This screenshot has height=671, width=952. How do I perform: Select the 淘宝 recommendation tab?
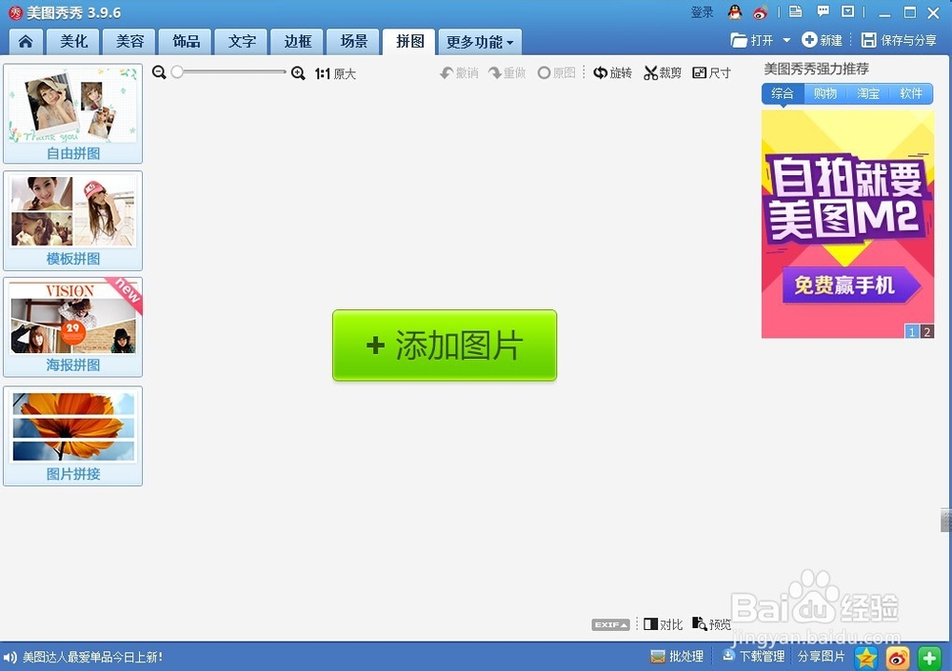(868, 93)
